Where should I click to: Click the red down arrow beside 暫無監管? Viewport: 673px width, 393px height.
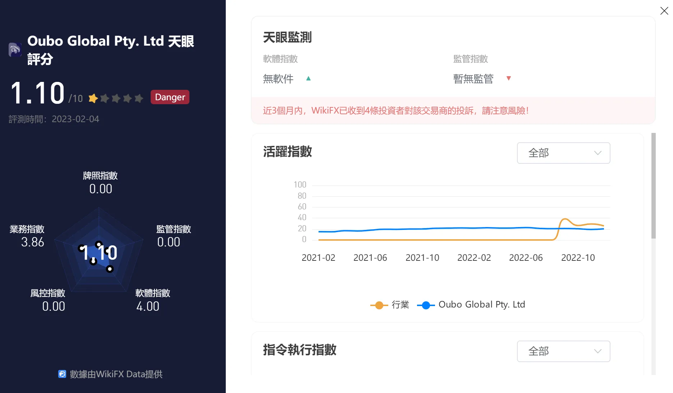[x=509, y=78]
